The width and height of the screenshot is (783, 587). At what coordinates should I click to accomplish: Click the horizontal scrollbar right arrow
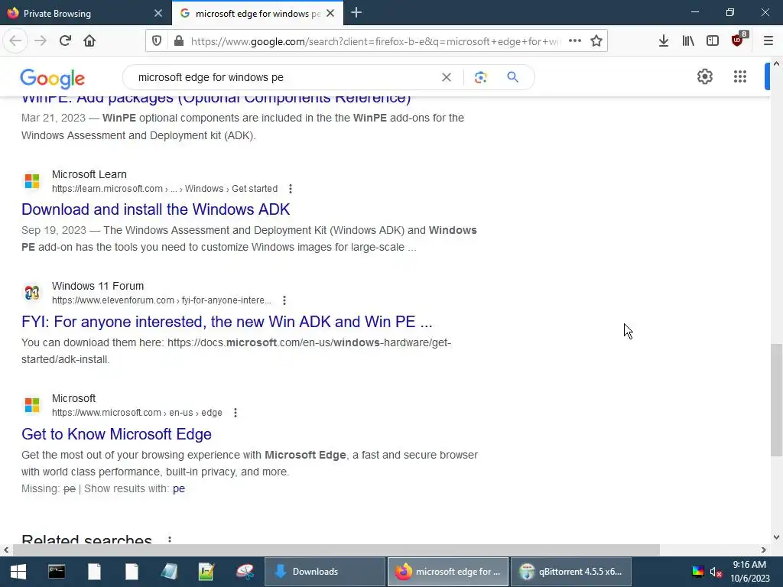pos(764,550)
